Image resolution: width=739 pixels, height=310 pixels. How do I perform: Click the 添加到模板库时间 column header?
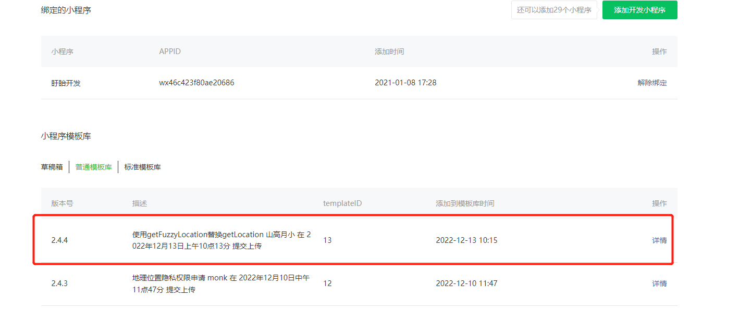click(465, 203)
